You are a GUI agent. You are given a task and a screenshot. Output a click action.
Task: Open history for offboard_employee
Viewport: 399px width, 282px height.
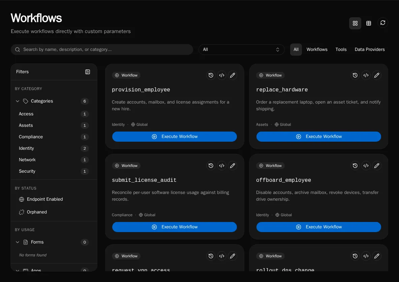355,166
